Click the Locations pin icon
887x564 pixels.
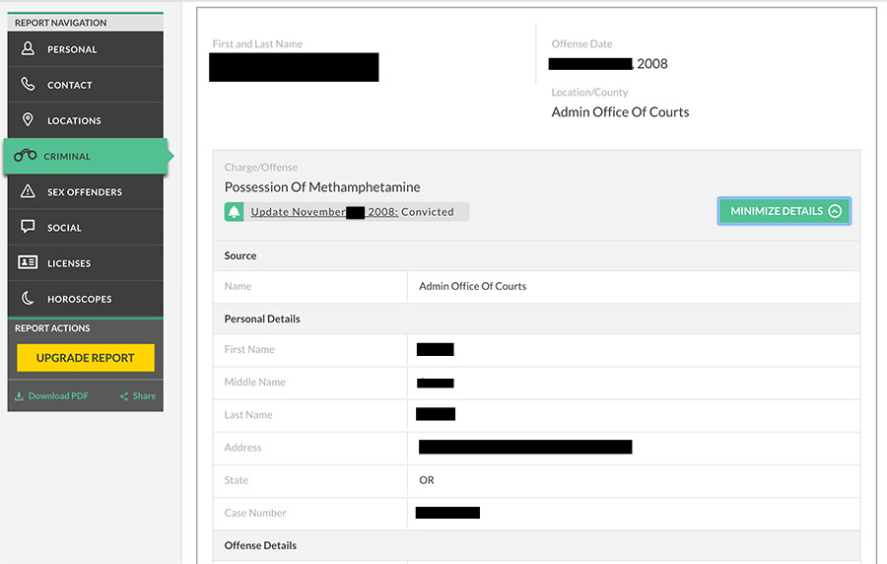(x=28, y=120)
